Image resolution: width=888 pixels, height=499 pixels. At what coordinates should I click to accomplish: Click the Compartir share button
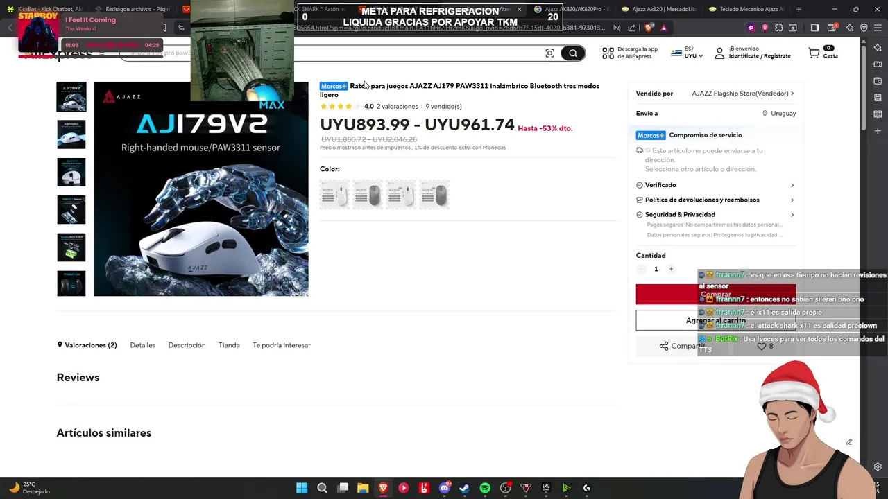point(683,346)
